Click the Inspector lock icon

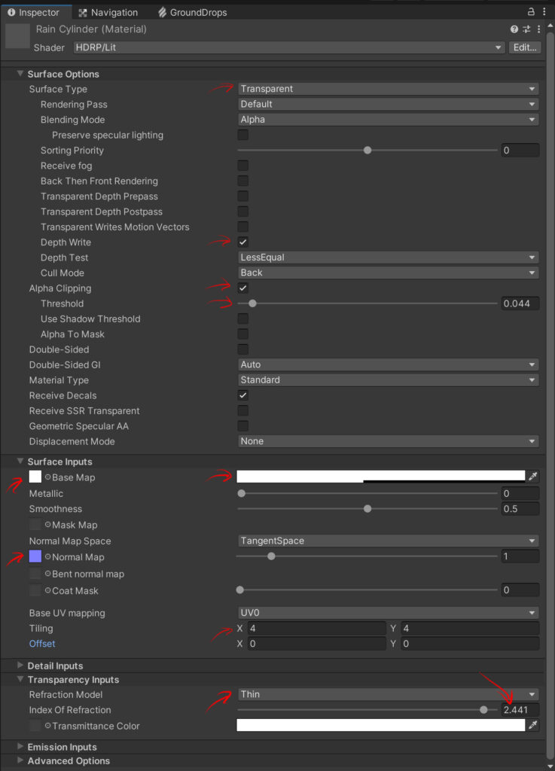coord(531,12)
